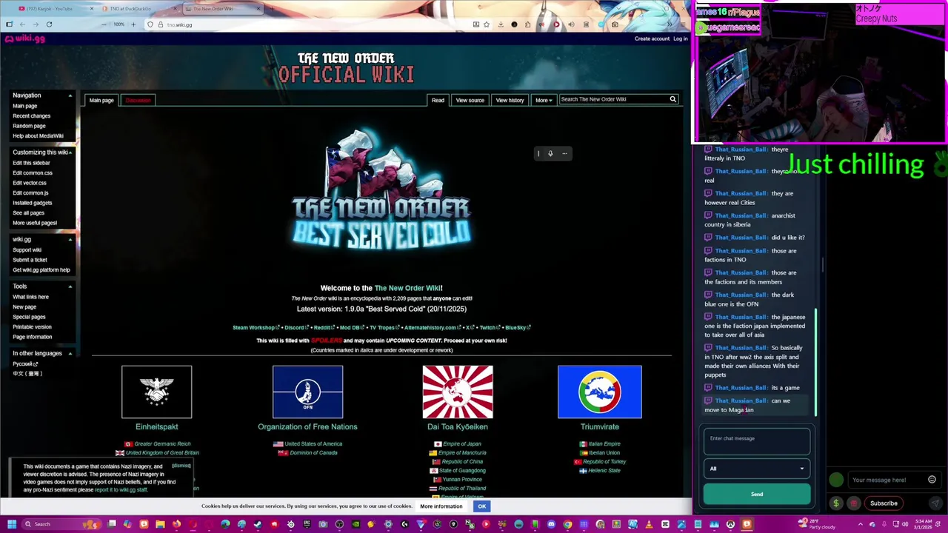Open United States of America link

(x=313, y=444)
